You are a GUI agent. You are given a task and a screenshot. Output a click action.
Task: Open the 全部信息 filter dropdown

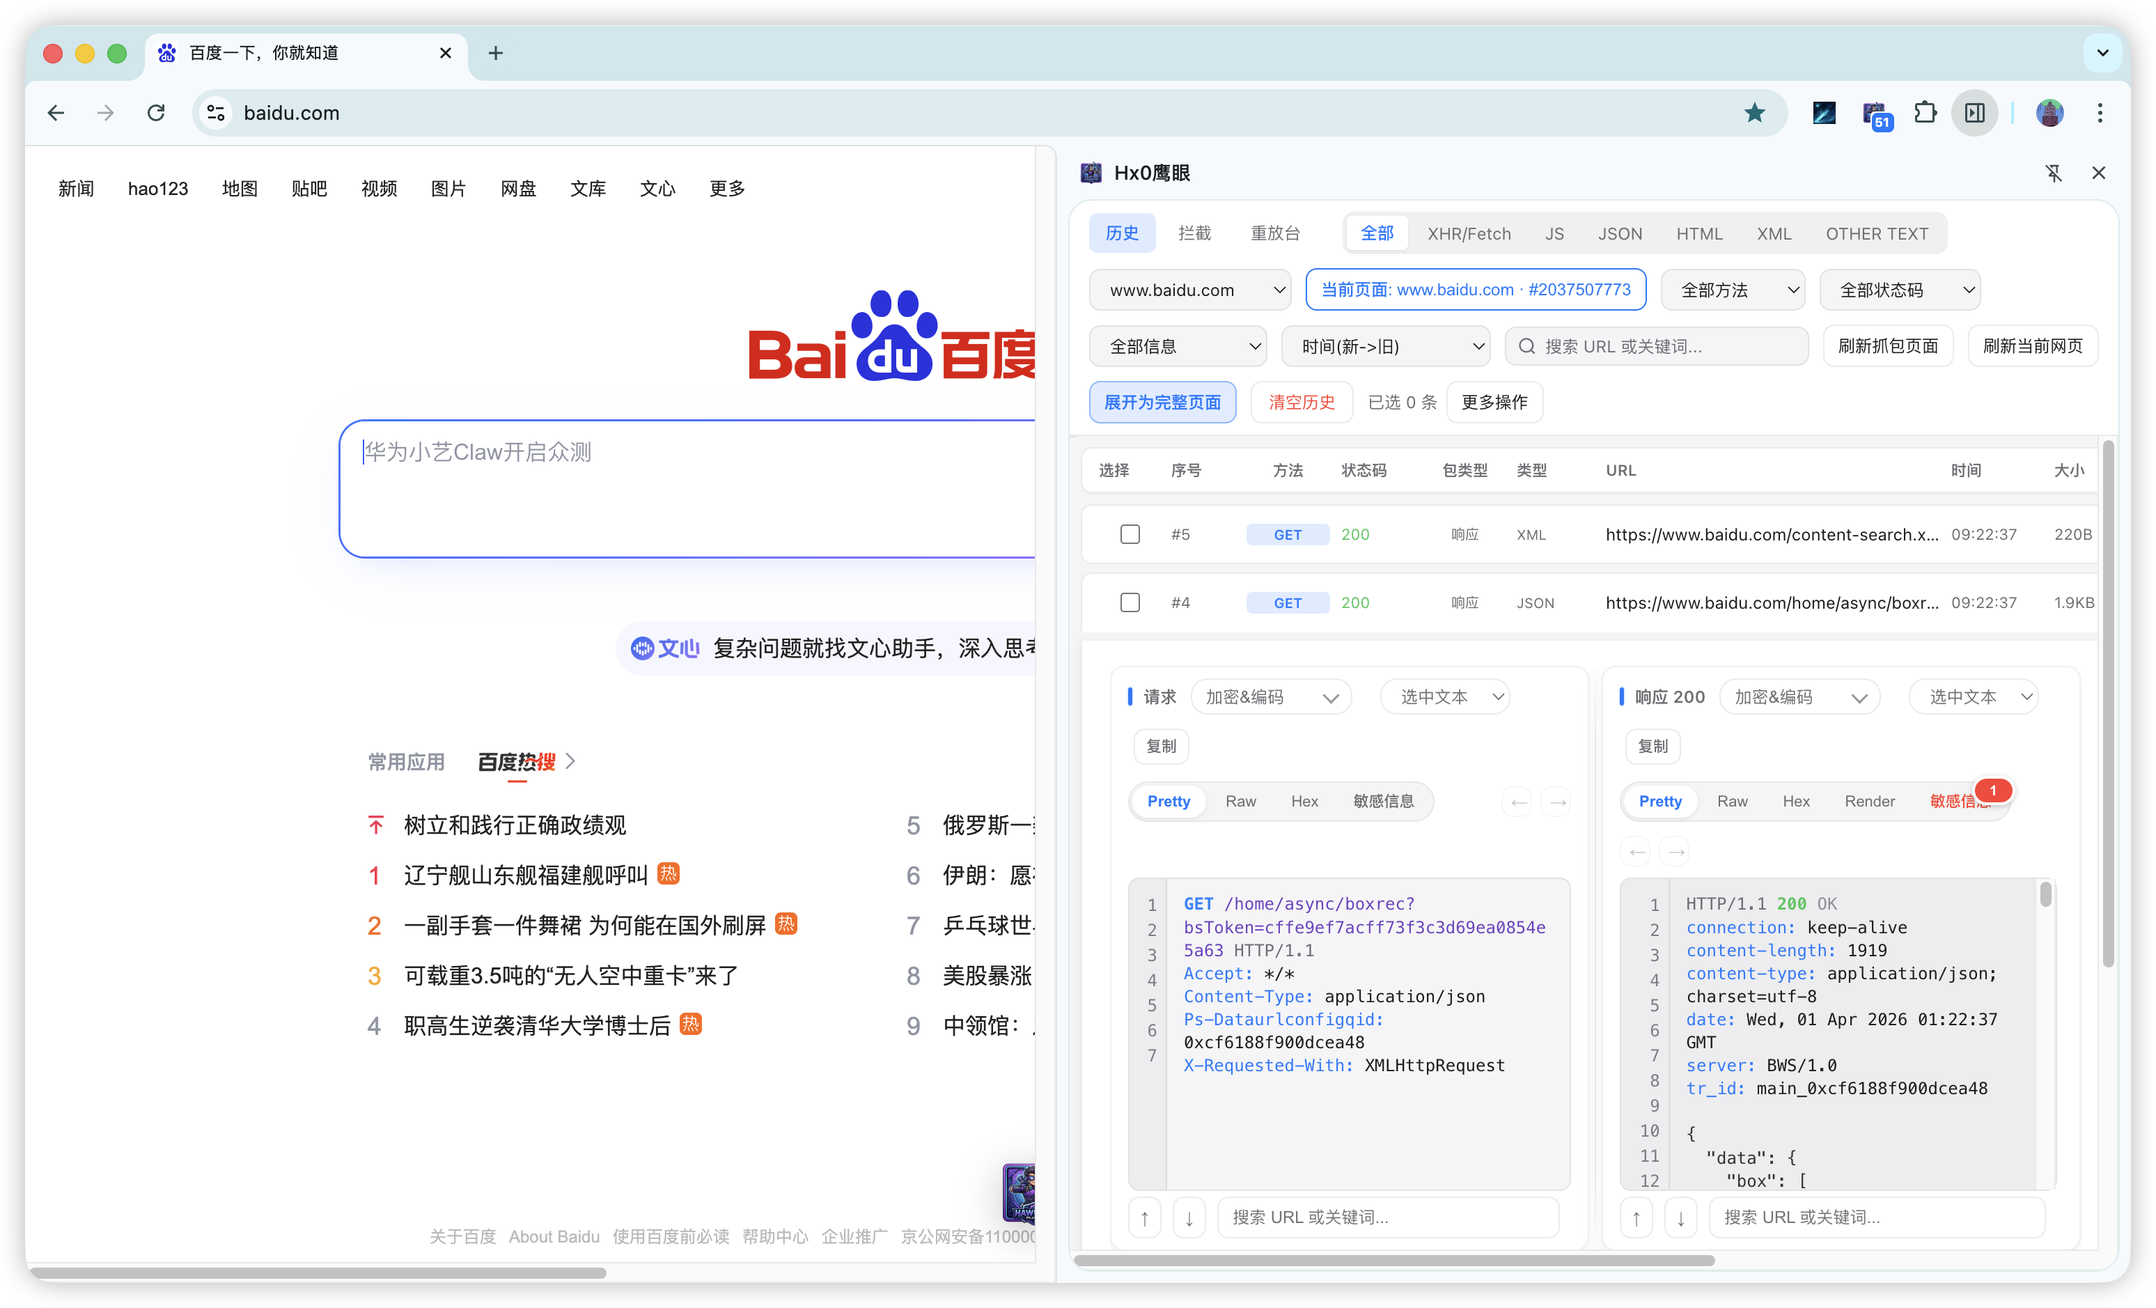tap(1178, 346)
